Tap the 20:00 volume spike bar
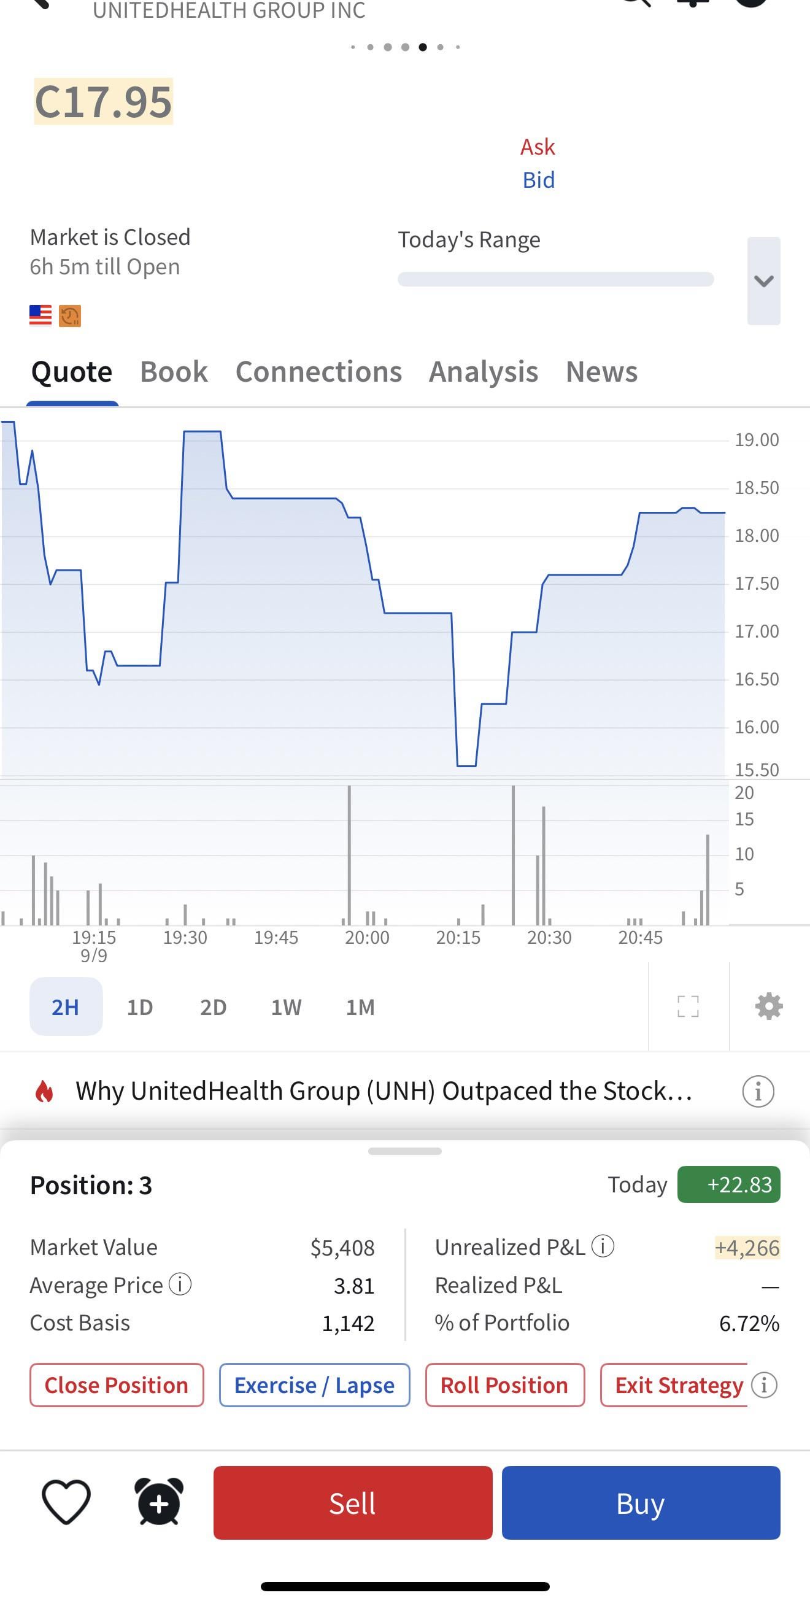This screenshot has width=810, height=1606. pos(349,855)
